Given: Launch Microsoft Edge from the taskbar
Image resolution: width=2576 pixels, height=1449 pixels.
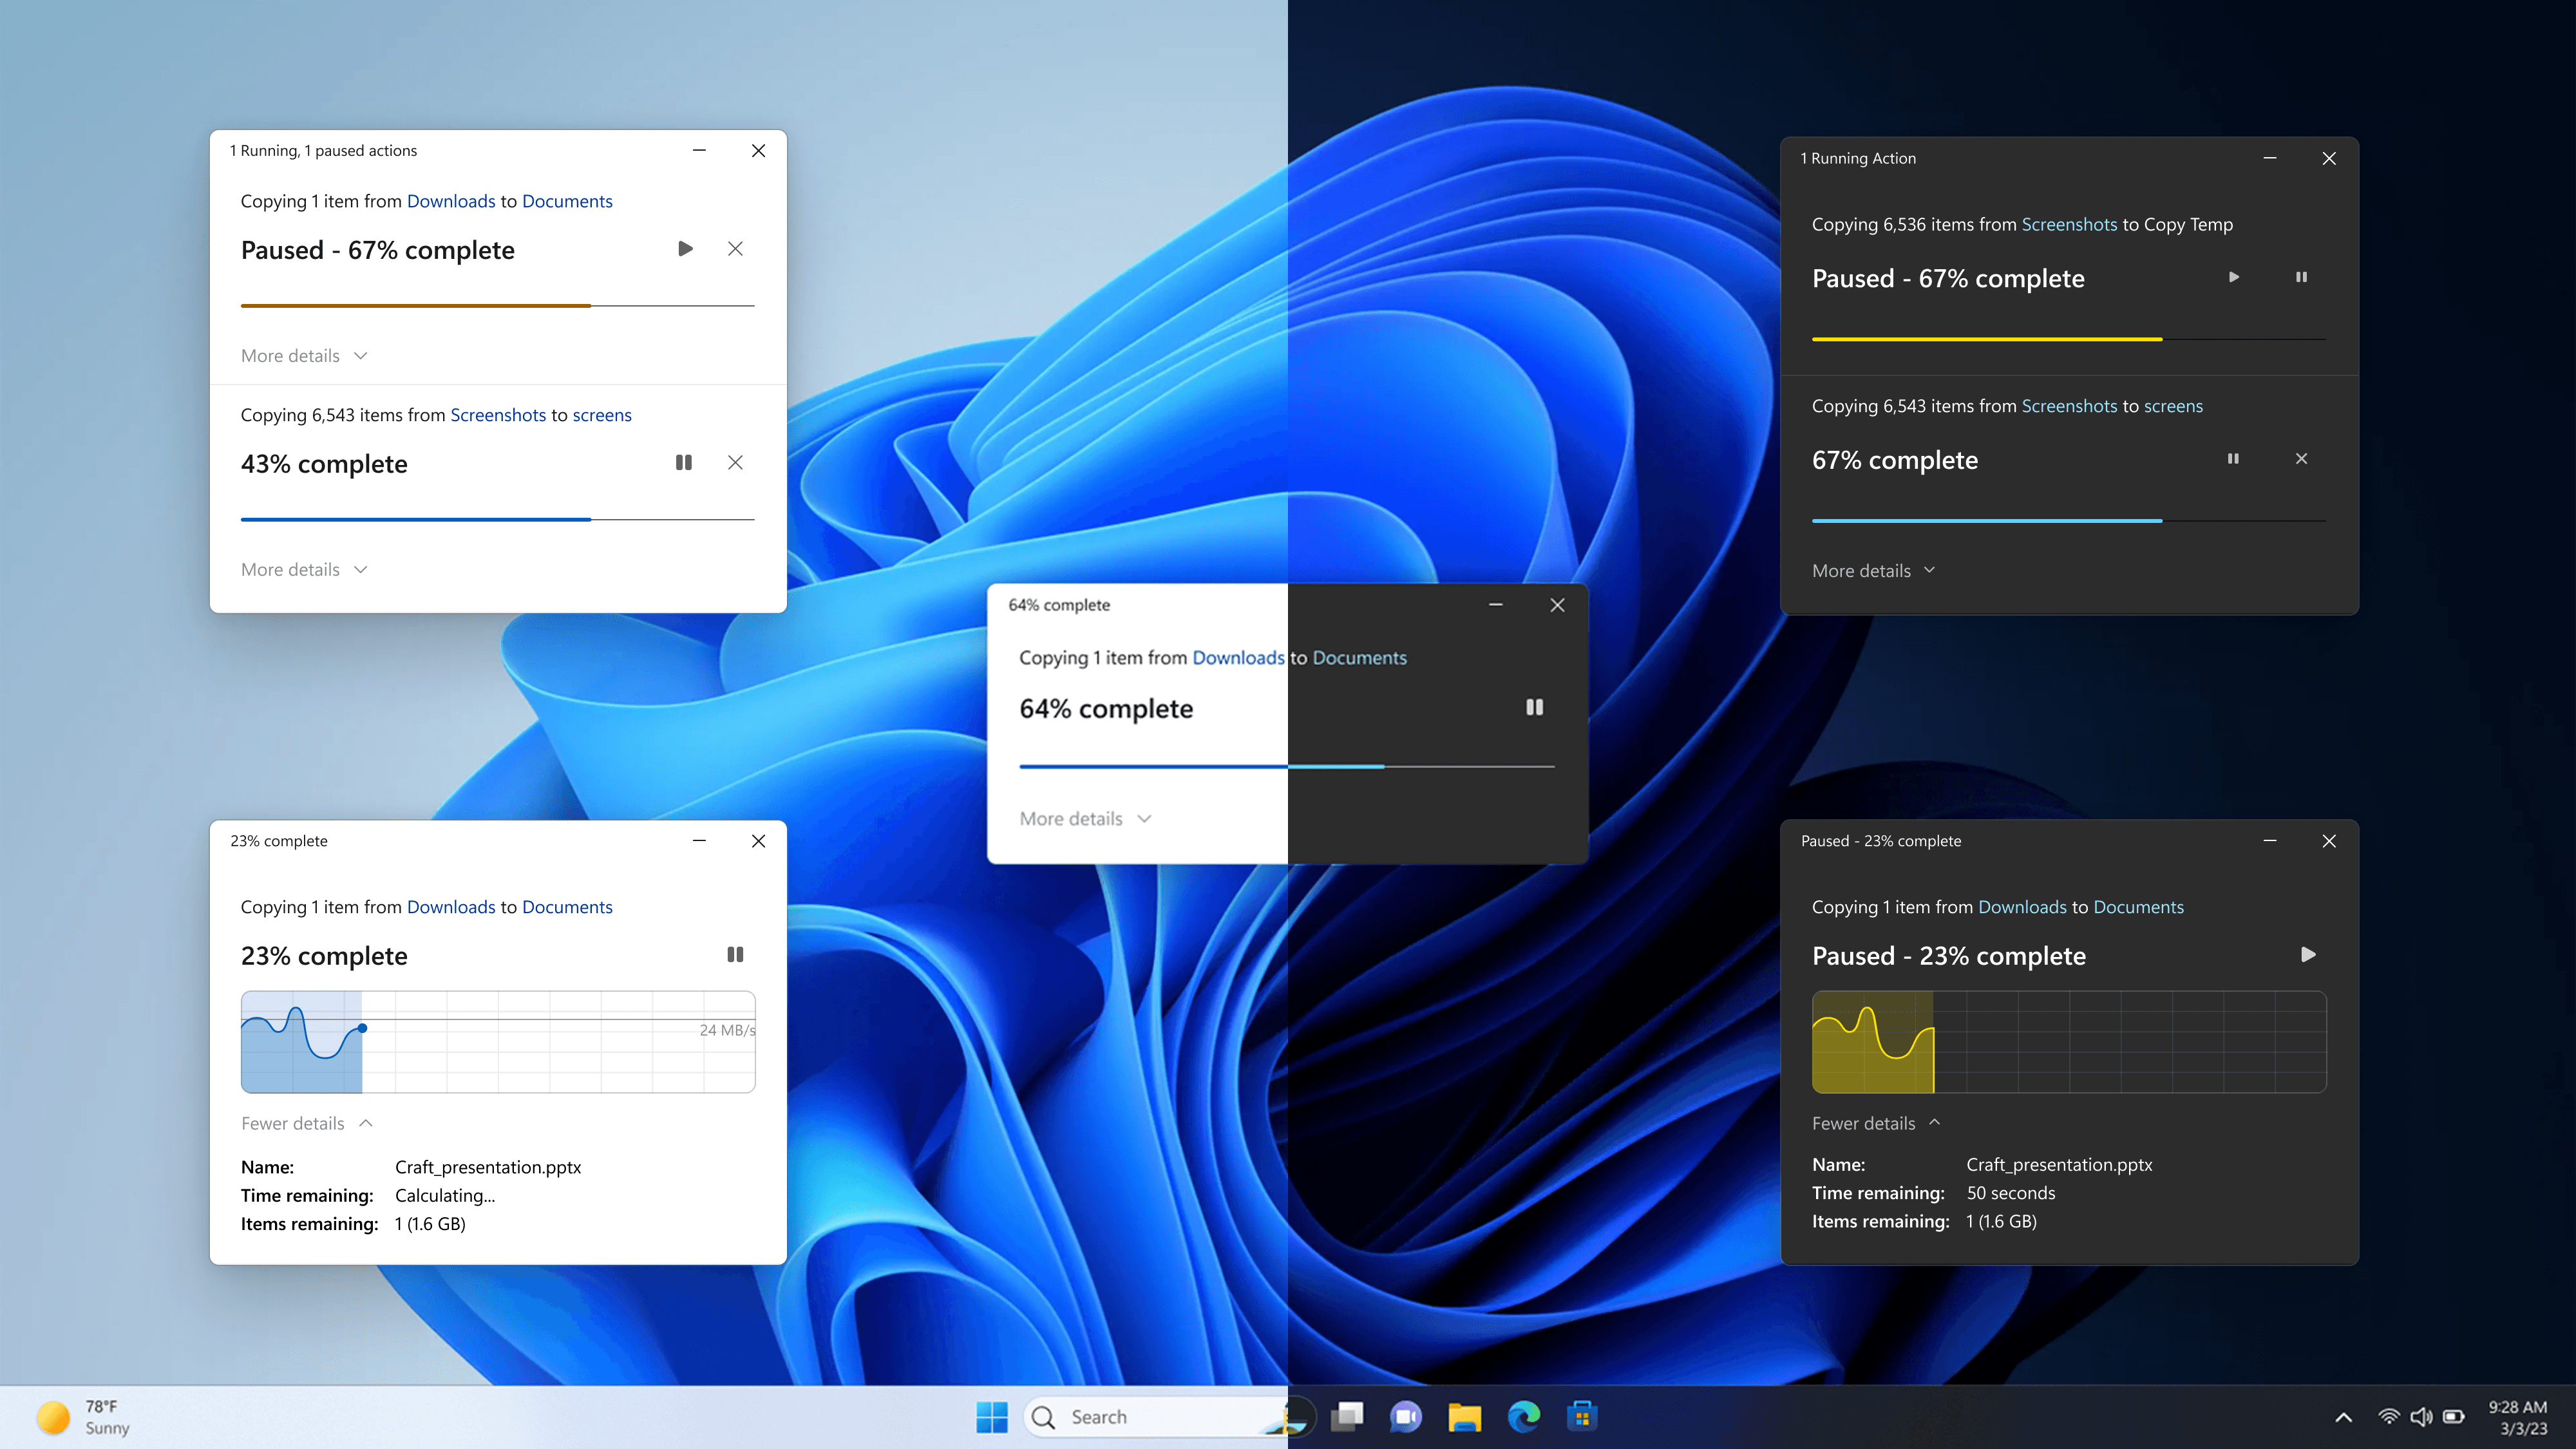Looking at the screenshot, I should coord(1523,1416).
